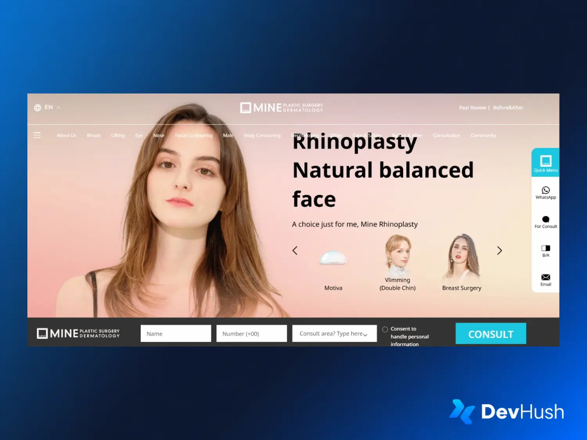
Task: Focus the Name input field
Action: [x=176, y=334]
